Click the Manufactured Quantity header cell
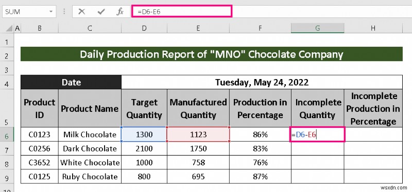Screen dimensions: 412x192 click(x=198, y=108)
